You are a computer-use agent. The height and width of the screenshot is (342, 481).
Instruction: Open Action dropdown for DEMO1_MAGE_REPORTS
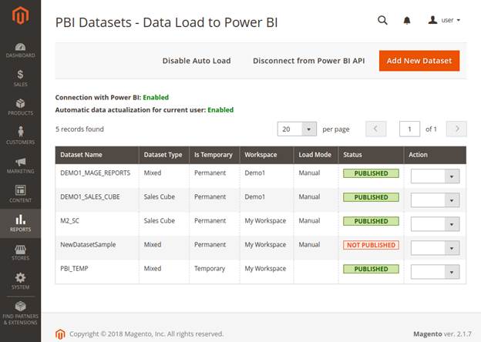click(435, 176)
